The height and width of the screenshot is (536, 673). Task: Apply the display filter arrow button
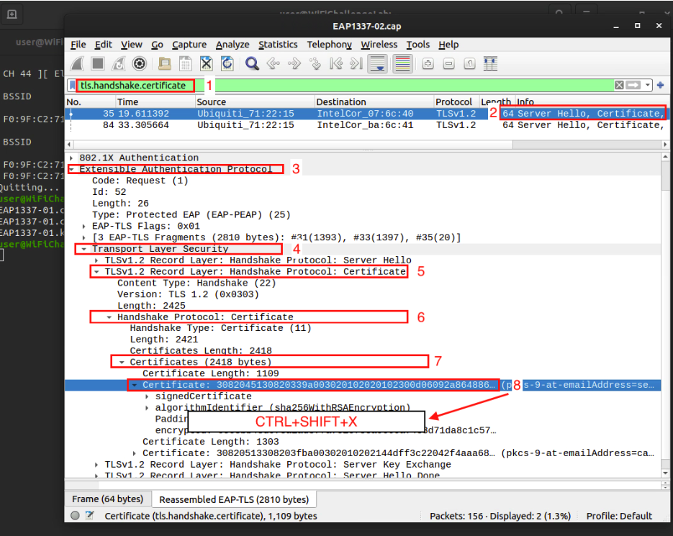pyautogui.click(x=633, y=86)
